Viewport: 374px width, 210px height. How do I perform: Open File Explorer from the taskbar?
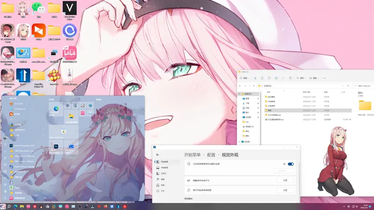[x=22, y=206]
